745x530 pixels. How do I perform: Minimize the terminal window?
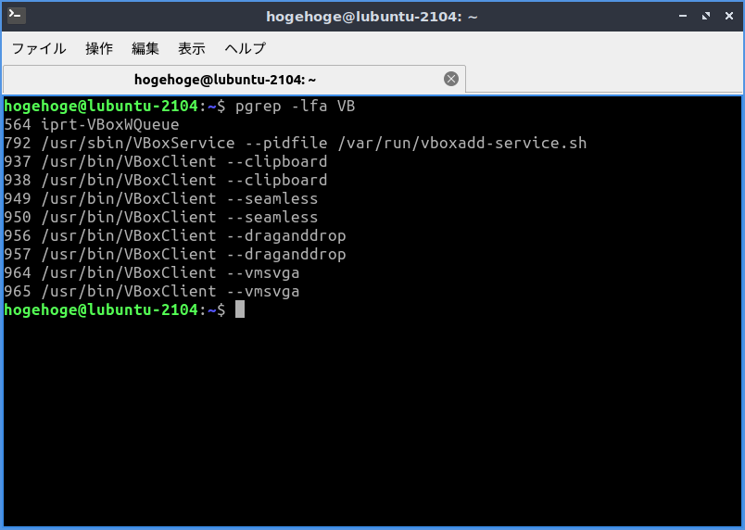[683, 16]
